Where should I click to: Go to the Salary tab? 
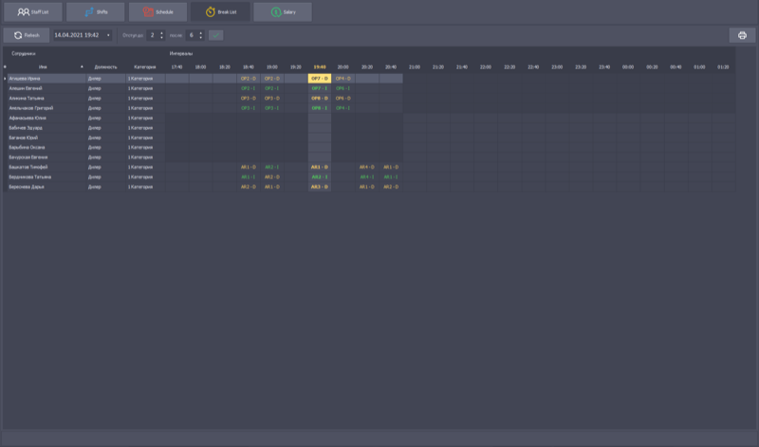282,12
